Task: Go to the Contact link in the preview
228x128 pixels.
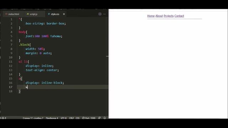Action: pos(179,16)
